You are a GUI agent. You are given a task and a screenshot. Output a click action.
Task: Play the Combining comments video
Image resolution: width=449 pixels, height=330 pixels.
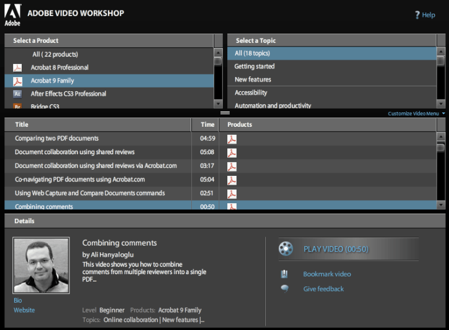point(348,249)
